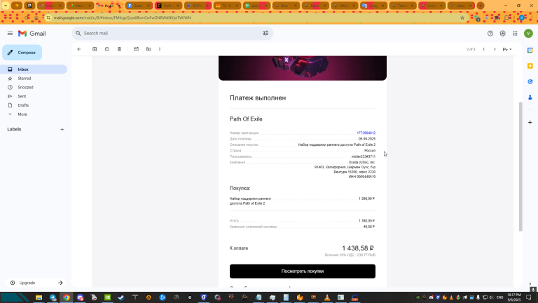The image size is (538, 303).
Task: Select the Платеж выполнен heading
Action: pyautogui.click(x=258, y=98)
